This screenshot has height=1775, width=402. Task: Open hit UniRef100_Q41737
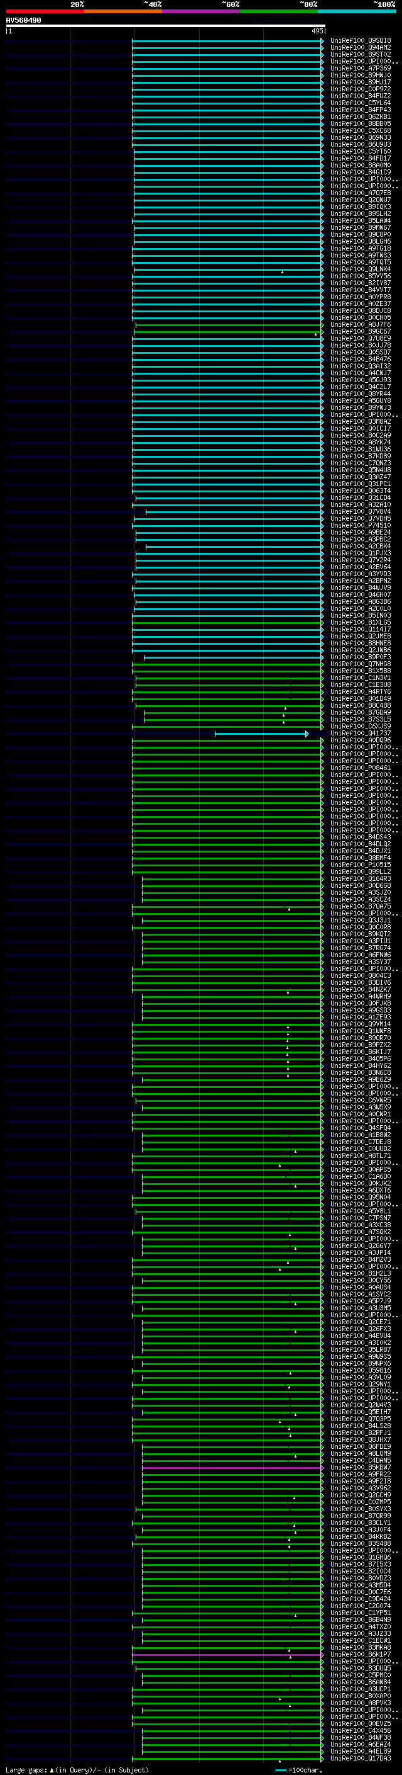coord(361,733)
